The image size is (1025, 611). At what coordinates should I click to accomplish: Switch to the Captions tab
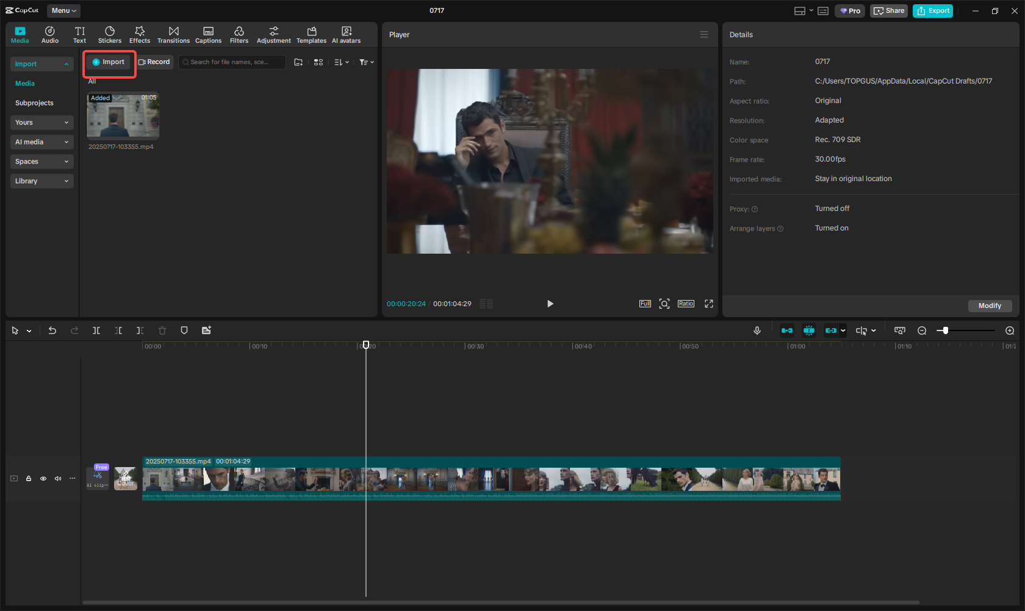(208, 35)
